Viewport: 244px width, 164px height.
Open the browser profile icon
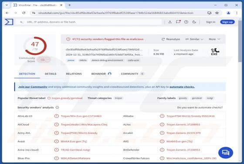tap(228, 13)
